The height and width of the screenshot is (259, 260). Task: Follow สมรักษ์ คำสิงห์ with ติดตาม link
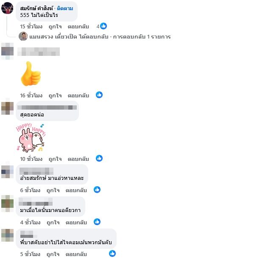point(65,8)
